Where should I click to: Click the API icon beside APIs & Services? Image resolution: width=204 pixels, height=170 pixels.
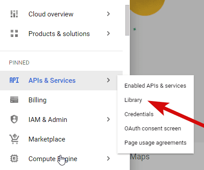[14, 80]
